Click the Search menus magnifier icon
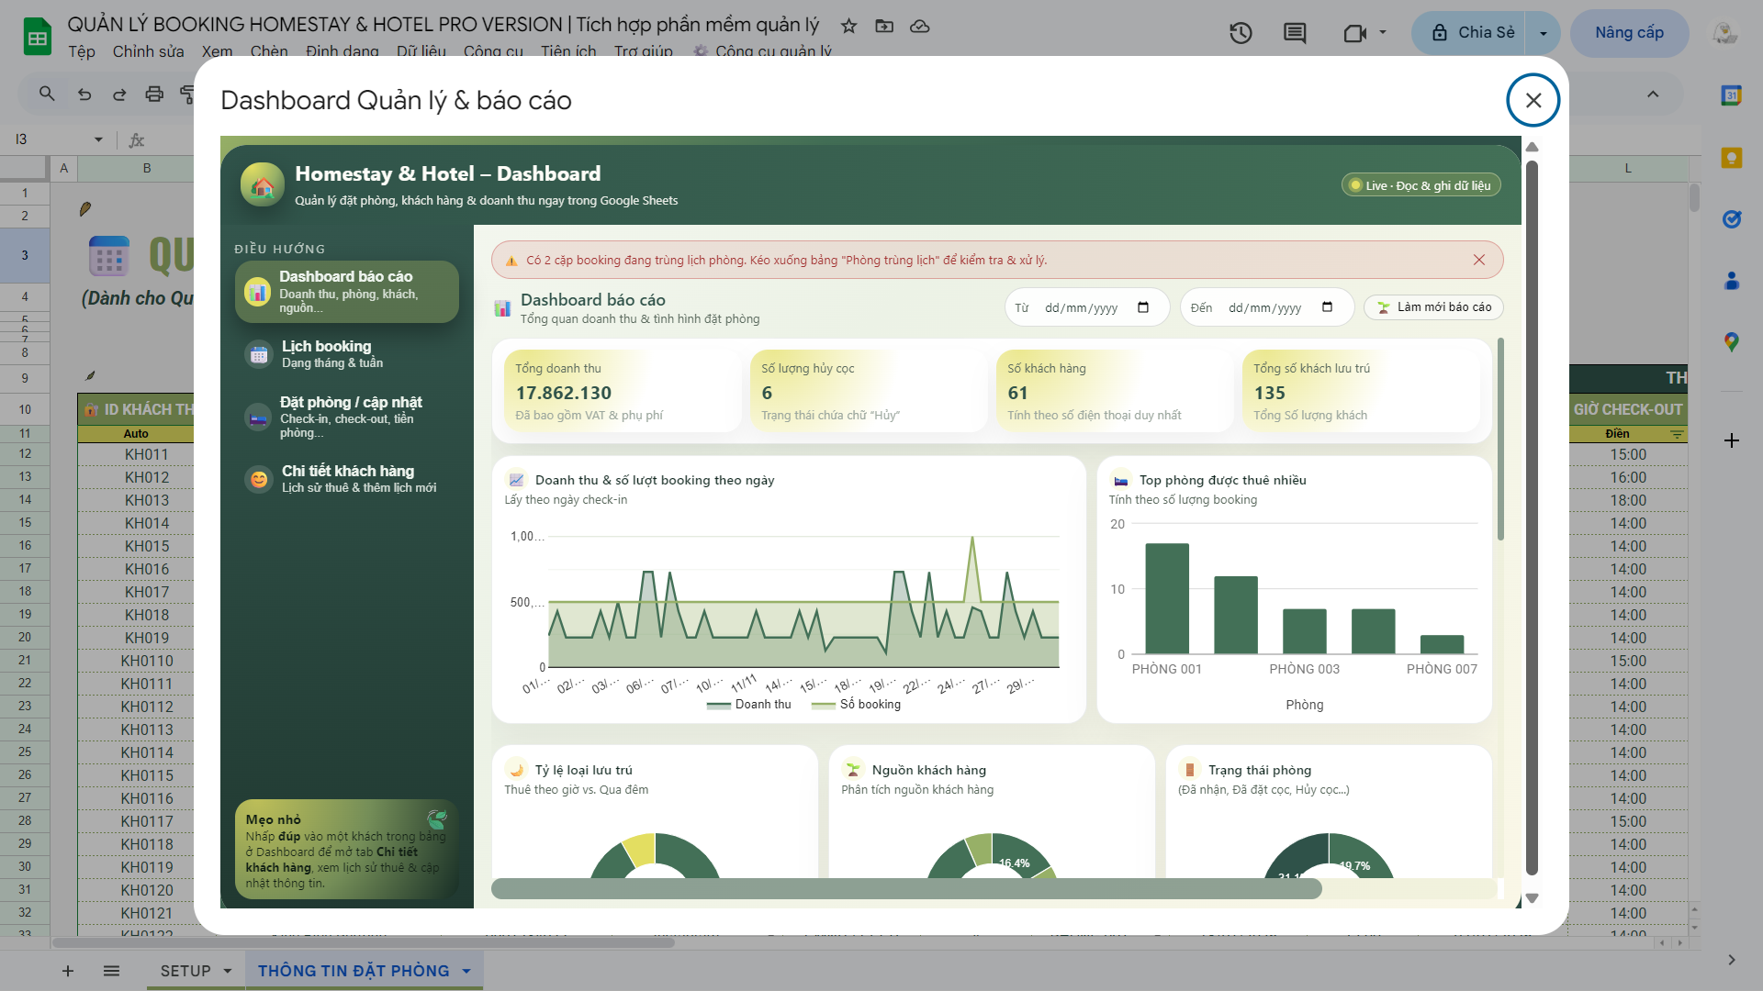1763x991 pixels. pos(47,94)
